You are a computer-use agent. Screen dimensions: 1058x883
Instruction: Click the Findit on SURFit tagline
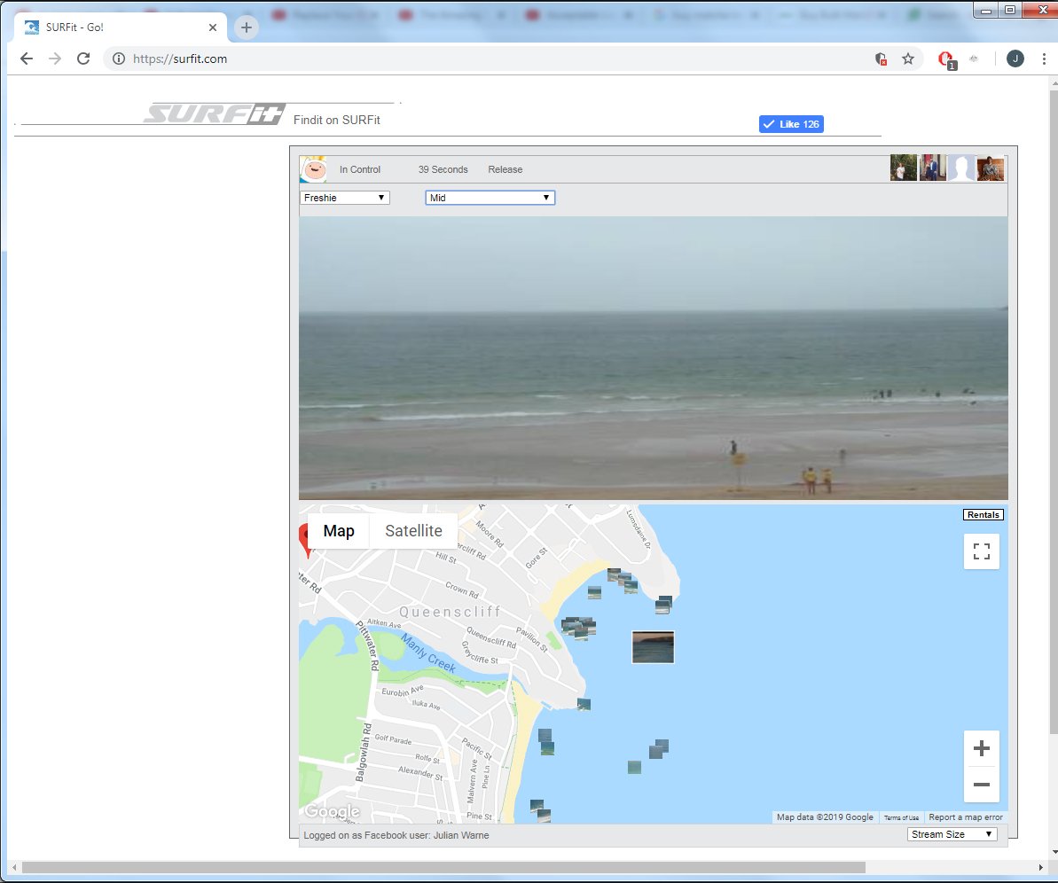tap(337, 120)
